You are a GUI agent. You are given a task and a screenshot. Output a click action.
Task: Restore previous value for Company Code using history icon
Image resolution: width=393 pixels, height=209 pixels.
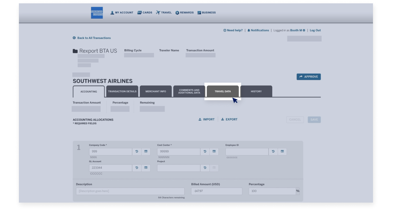136,151
